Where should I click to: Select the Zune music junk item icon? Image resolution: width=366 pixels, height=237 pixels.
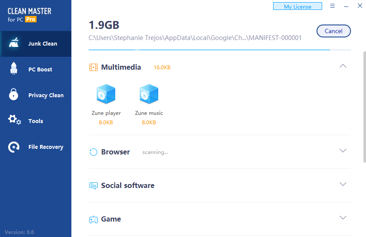(149, 95)
